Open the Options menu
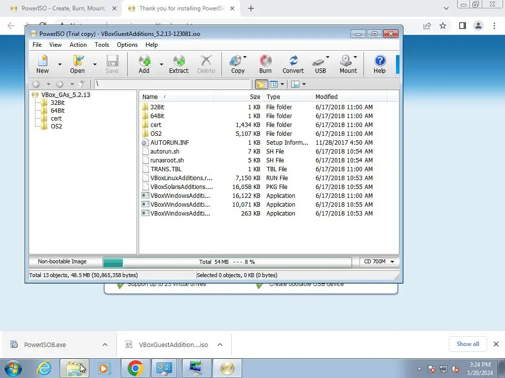Image resolution: width=505 pixels, height=378 pixels. point(127,45)
